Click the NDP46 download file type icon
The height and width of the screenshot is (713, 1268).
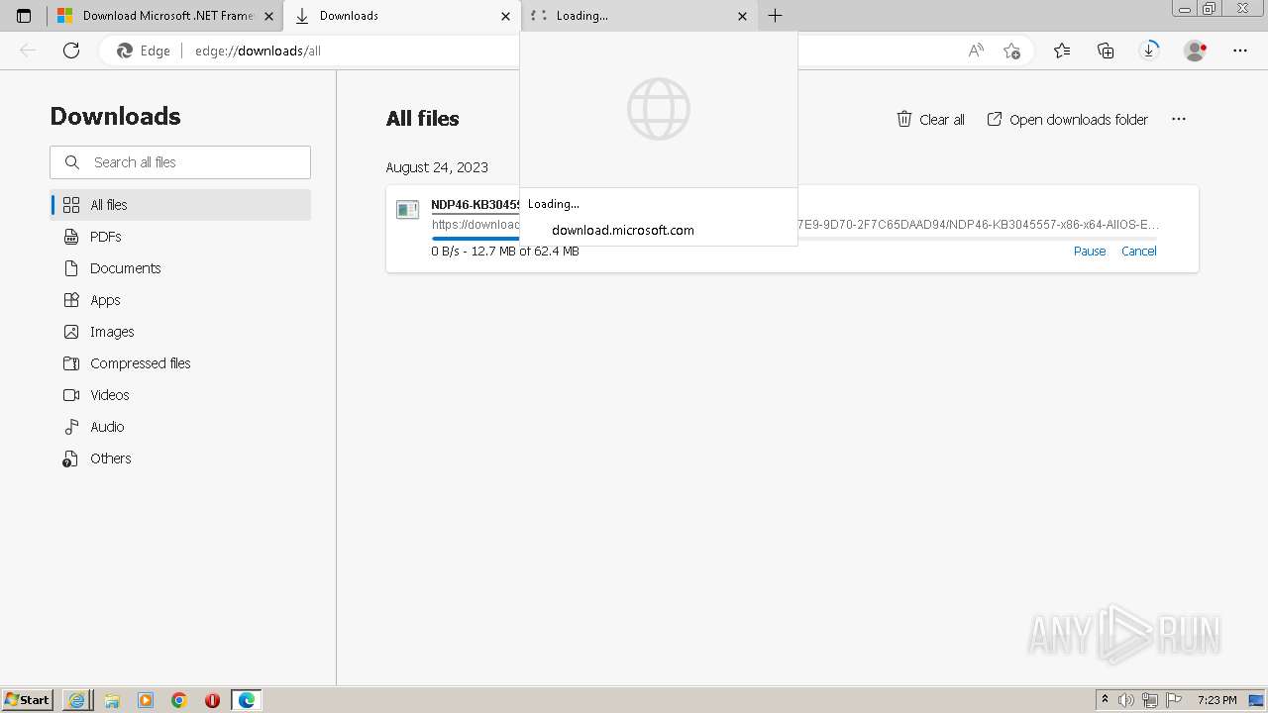pos(407,210)
